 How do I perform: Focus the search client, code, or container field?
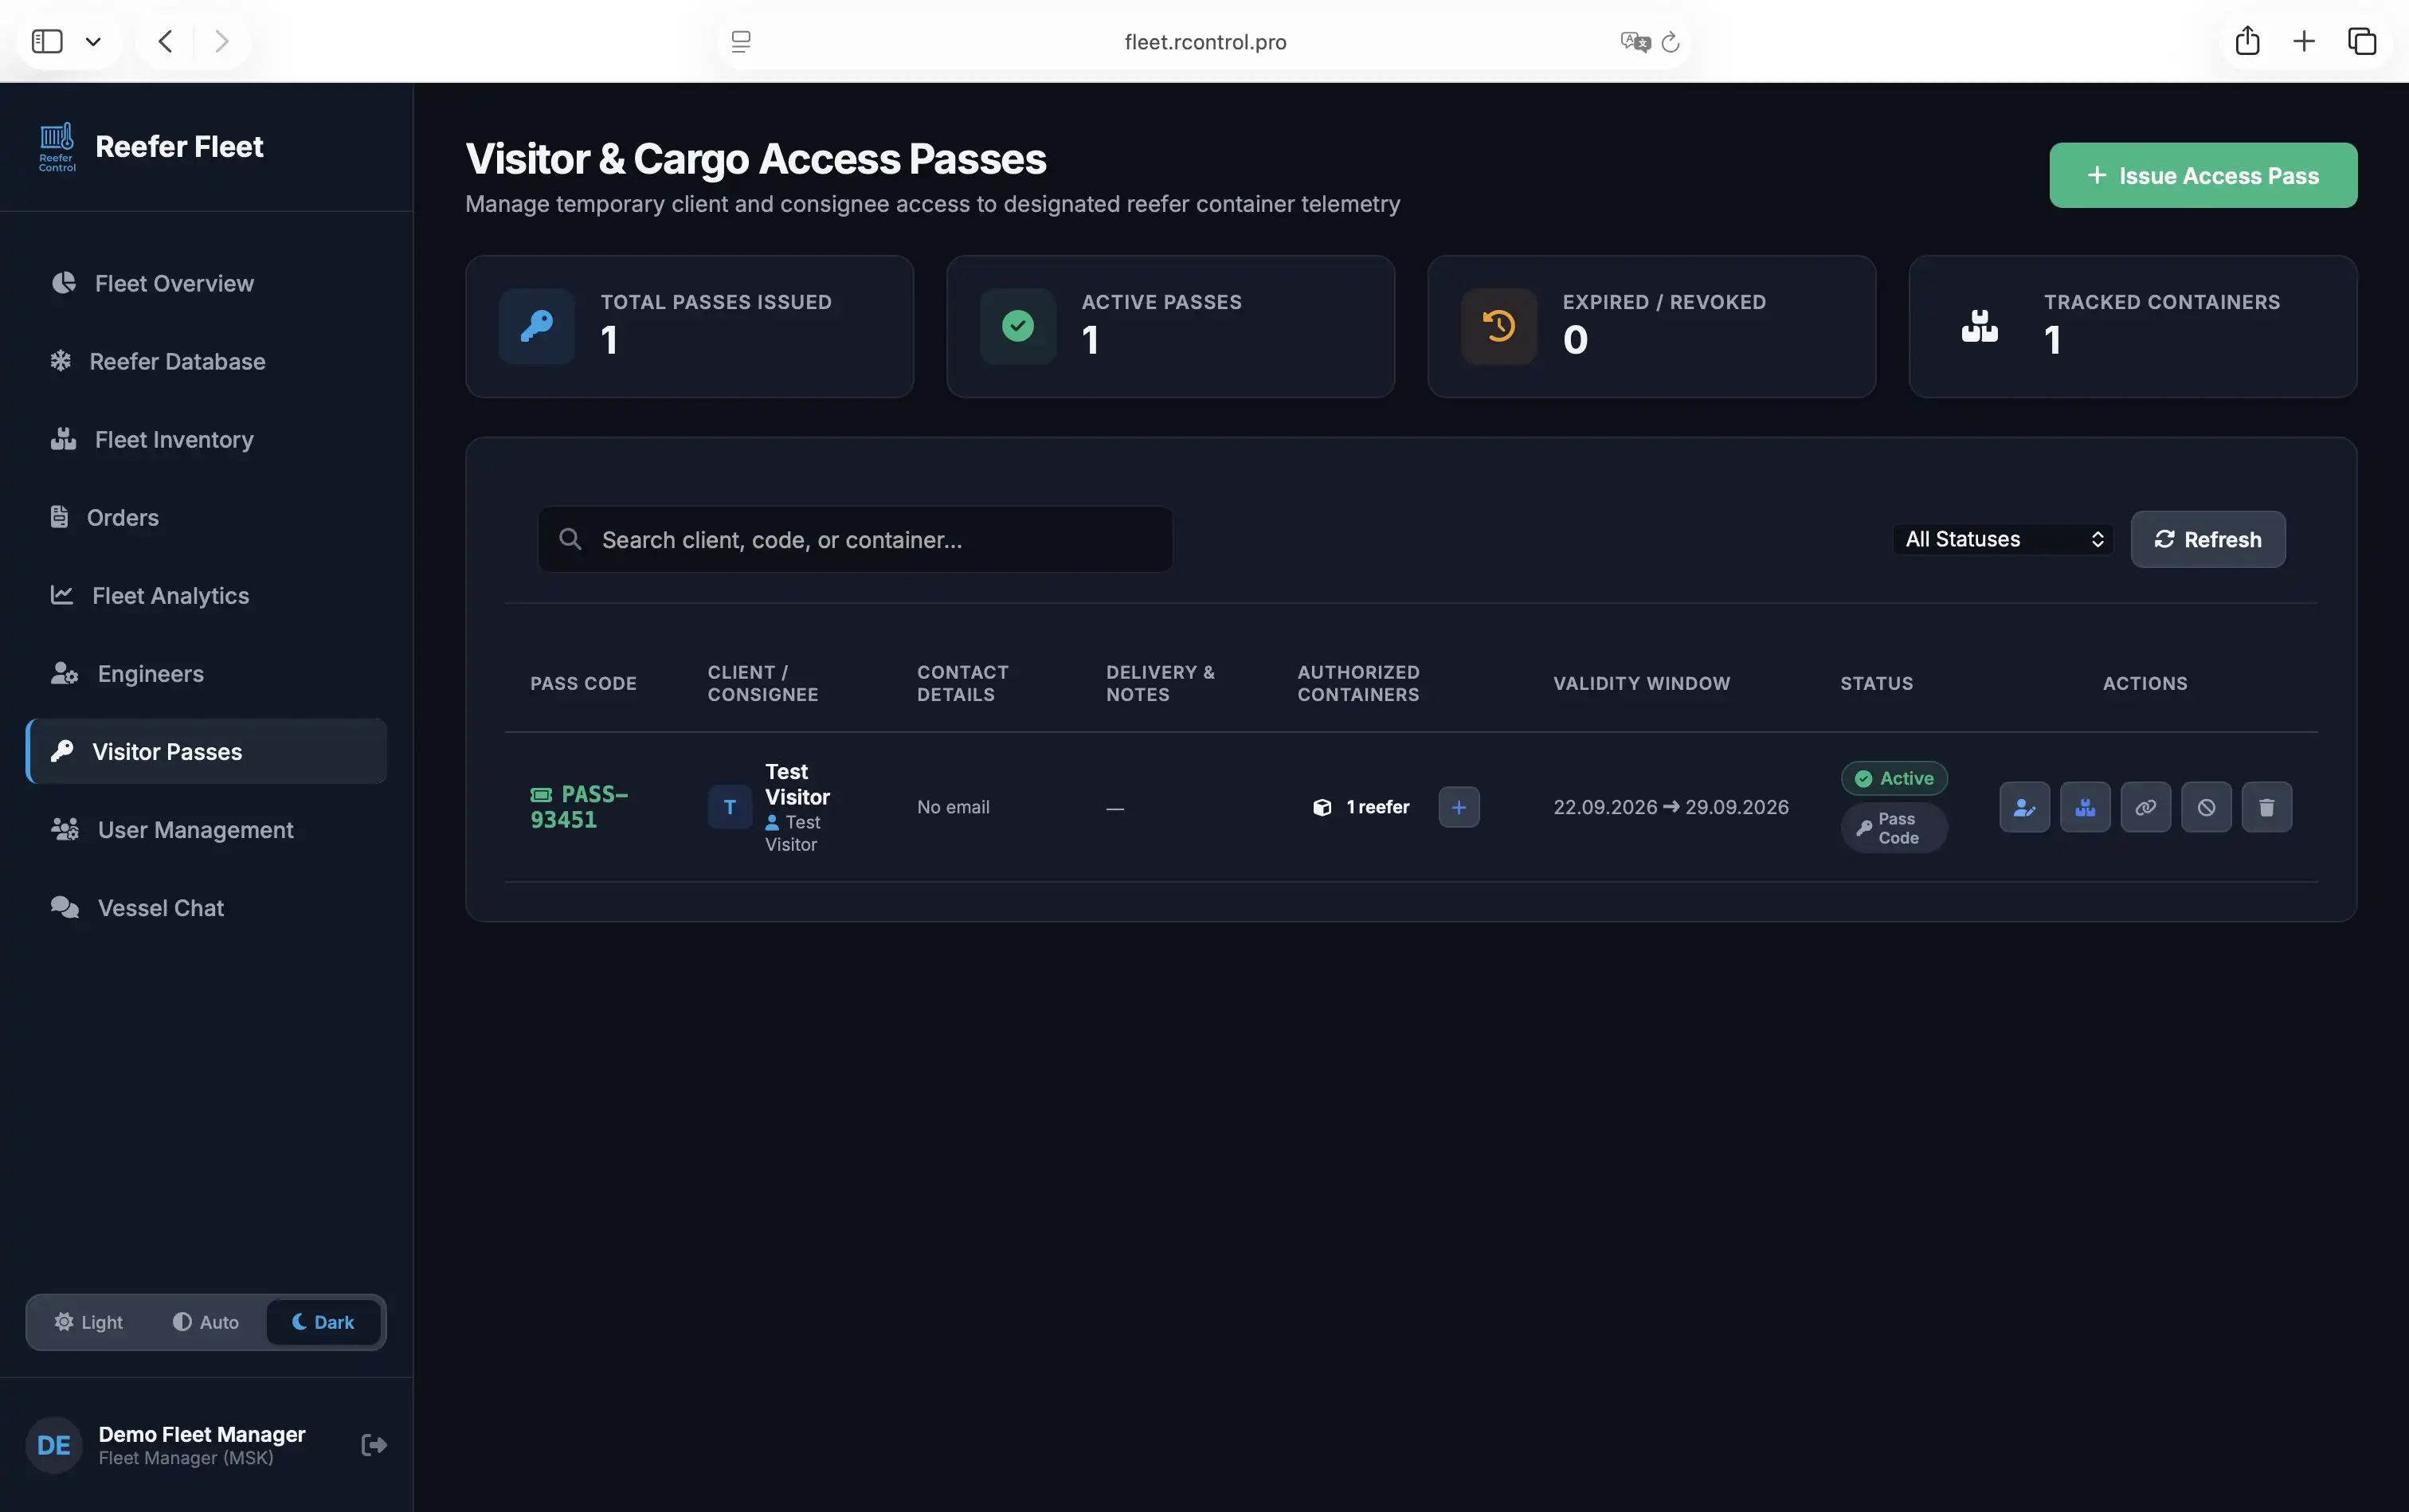click(x=855, y=539)
